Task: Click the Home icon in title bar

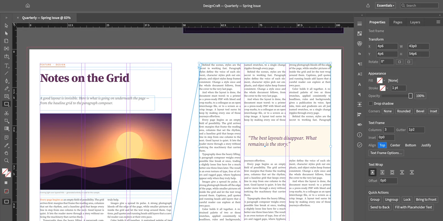Action: (28, 6)
